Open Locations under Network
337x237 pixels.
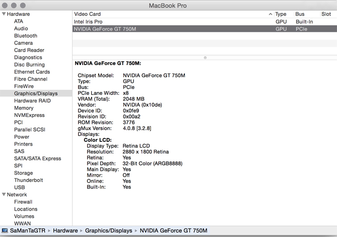point(25,209)
